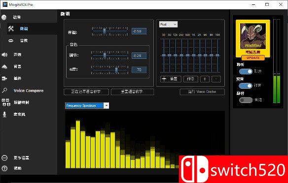Open the 麦克风 microphone entry
288x183 pixels.
14,114
